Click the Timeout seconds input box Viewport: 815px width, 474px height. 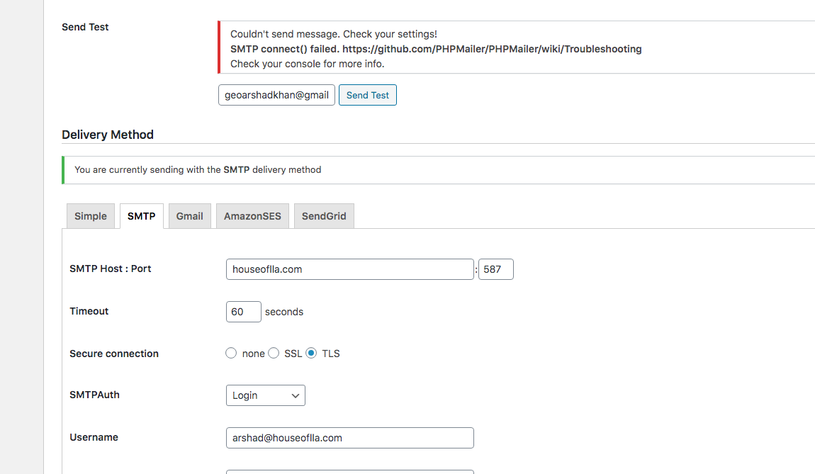tap(243, 312)
